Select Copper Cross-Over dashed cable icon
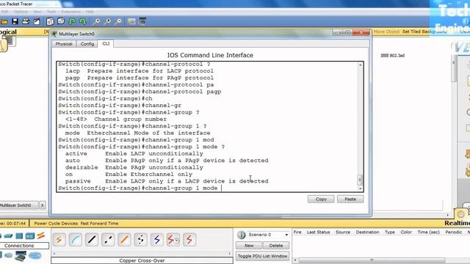The height and width of the screenshot is (264, 470). point(108,240)
